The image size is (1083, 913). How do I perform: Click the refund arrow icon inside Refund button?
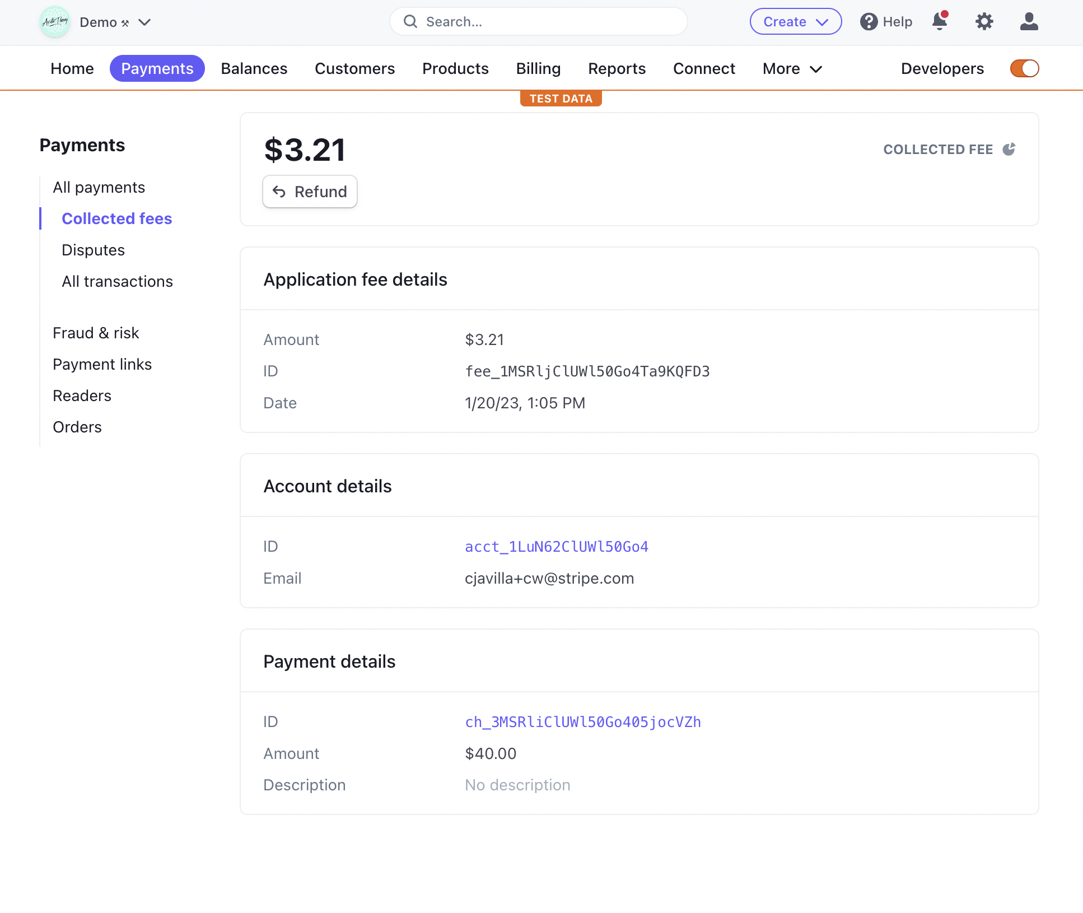pyautogui.click(x=281, y=192)
